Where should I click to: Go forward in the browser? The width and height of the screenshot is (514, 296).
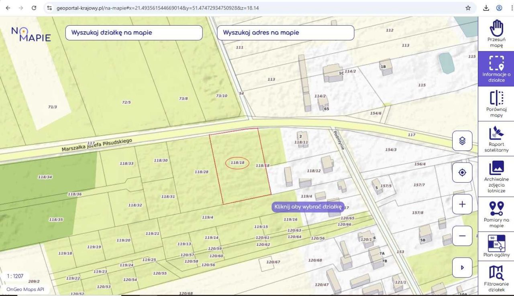[x=21, y=8]
